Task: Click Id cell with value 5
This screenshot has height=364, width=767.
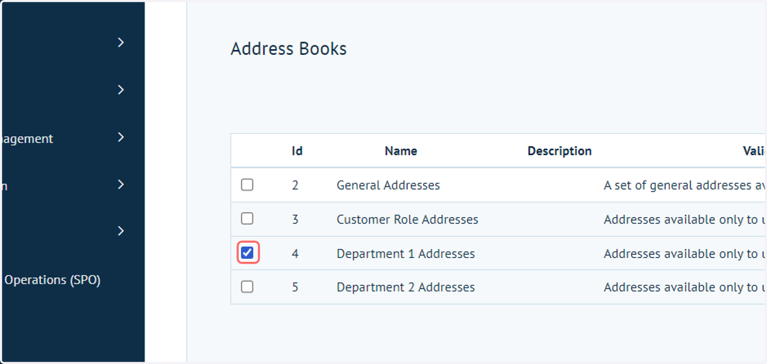Action: 295,287
